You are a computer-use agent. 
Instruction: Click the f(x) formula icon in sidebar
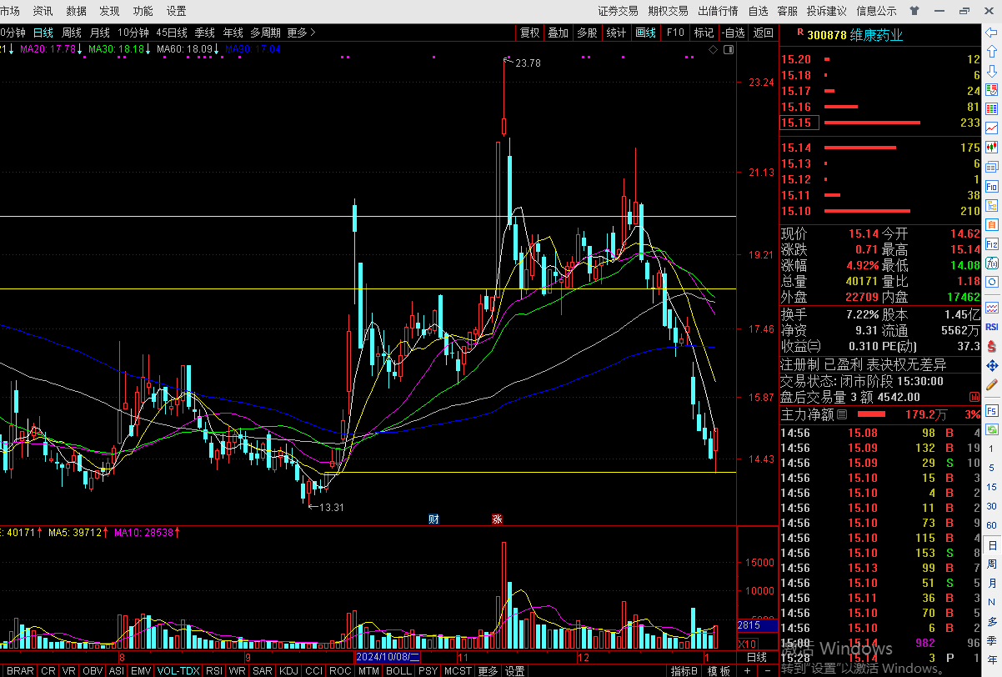[992, 263]
